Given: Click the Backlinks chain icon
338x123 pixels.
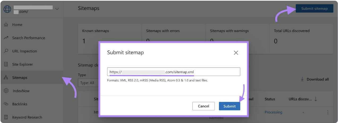Looking at the screenshot, I should tap(6, 104).
